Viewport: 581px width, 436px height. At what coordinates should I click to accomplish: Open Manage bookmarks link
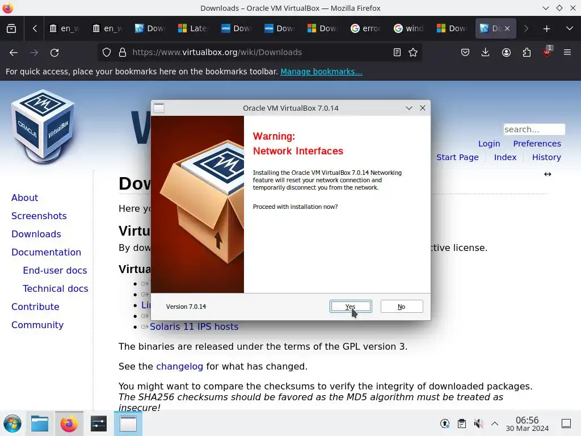pos(321,72)
